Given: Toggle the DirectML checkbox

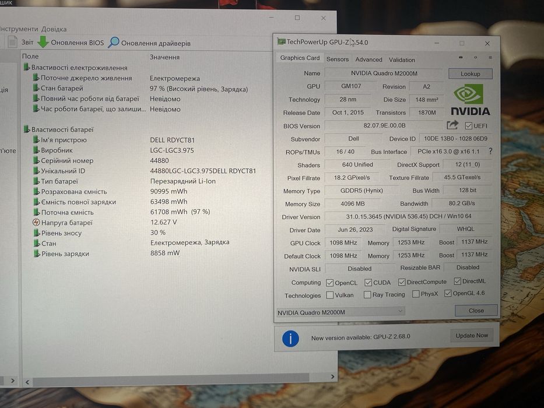Looking at the screenshot, I should [x=458, y=281].
